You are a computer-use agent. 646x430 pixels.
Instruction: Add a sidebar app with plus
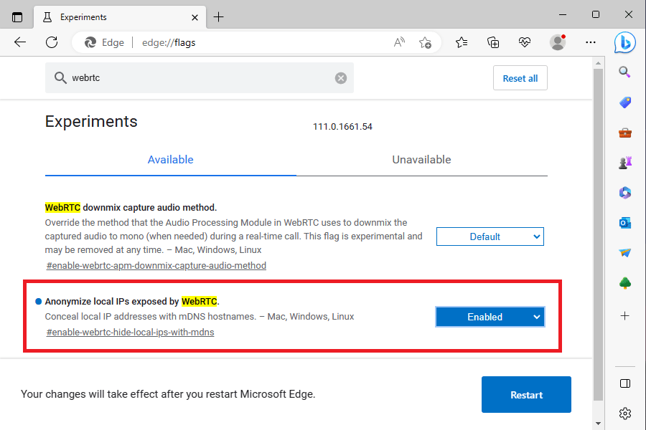[625, 315]
